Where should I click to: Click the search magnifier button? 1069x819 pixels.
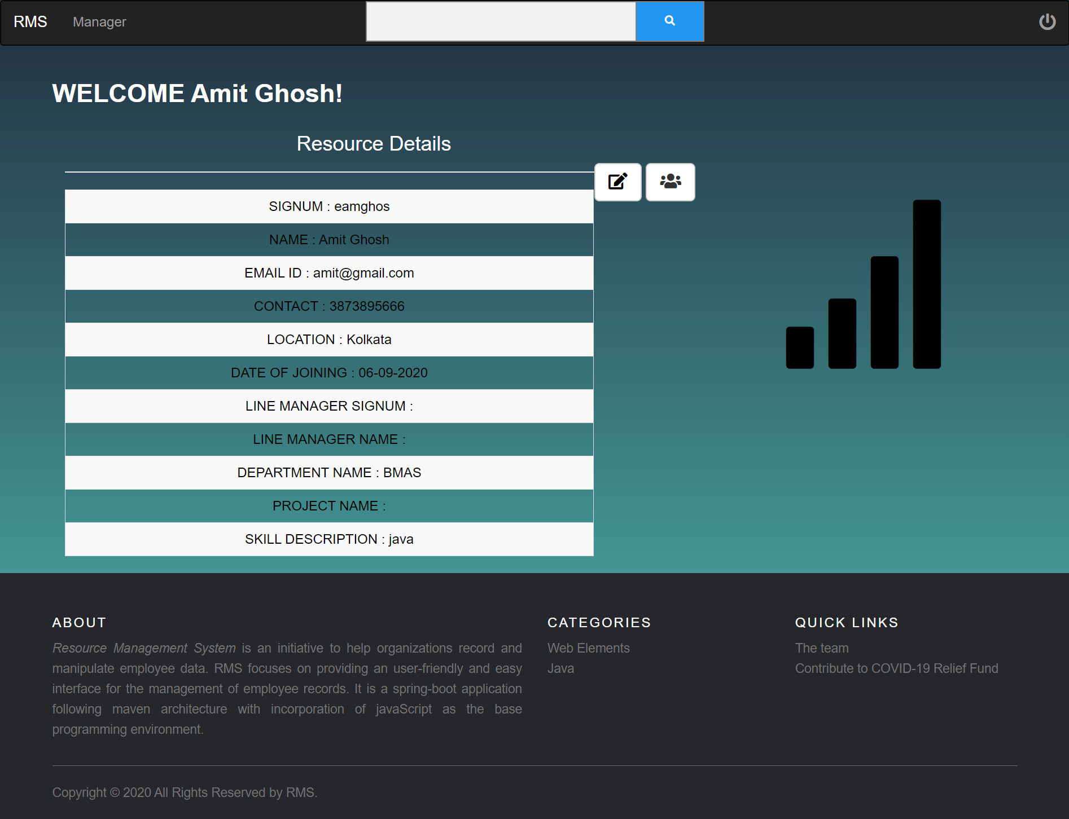[x=669, y=21]
